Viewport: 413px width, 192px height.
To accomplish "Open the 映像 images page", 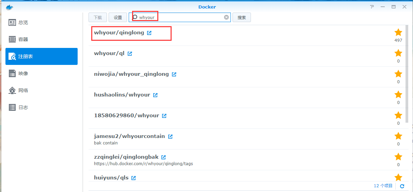I will (42, 73).
